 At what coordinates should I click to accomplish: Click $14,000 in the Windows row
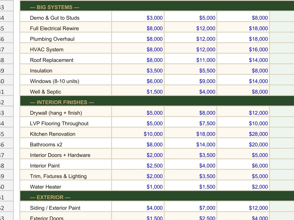click(243, 80)
